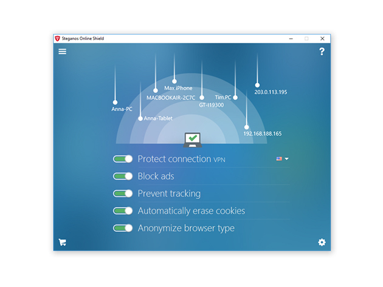Click the Anonymize browser type label

[186, 228]
